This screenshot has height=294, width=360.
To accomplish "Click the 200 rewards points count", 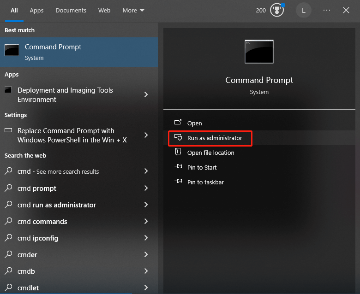I will click(x=261, y=11).
